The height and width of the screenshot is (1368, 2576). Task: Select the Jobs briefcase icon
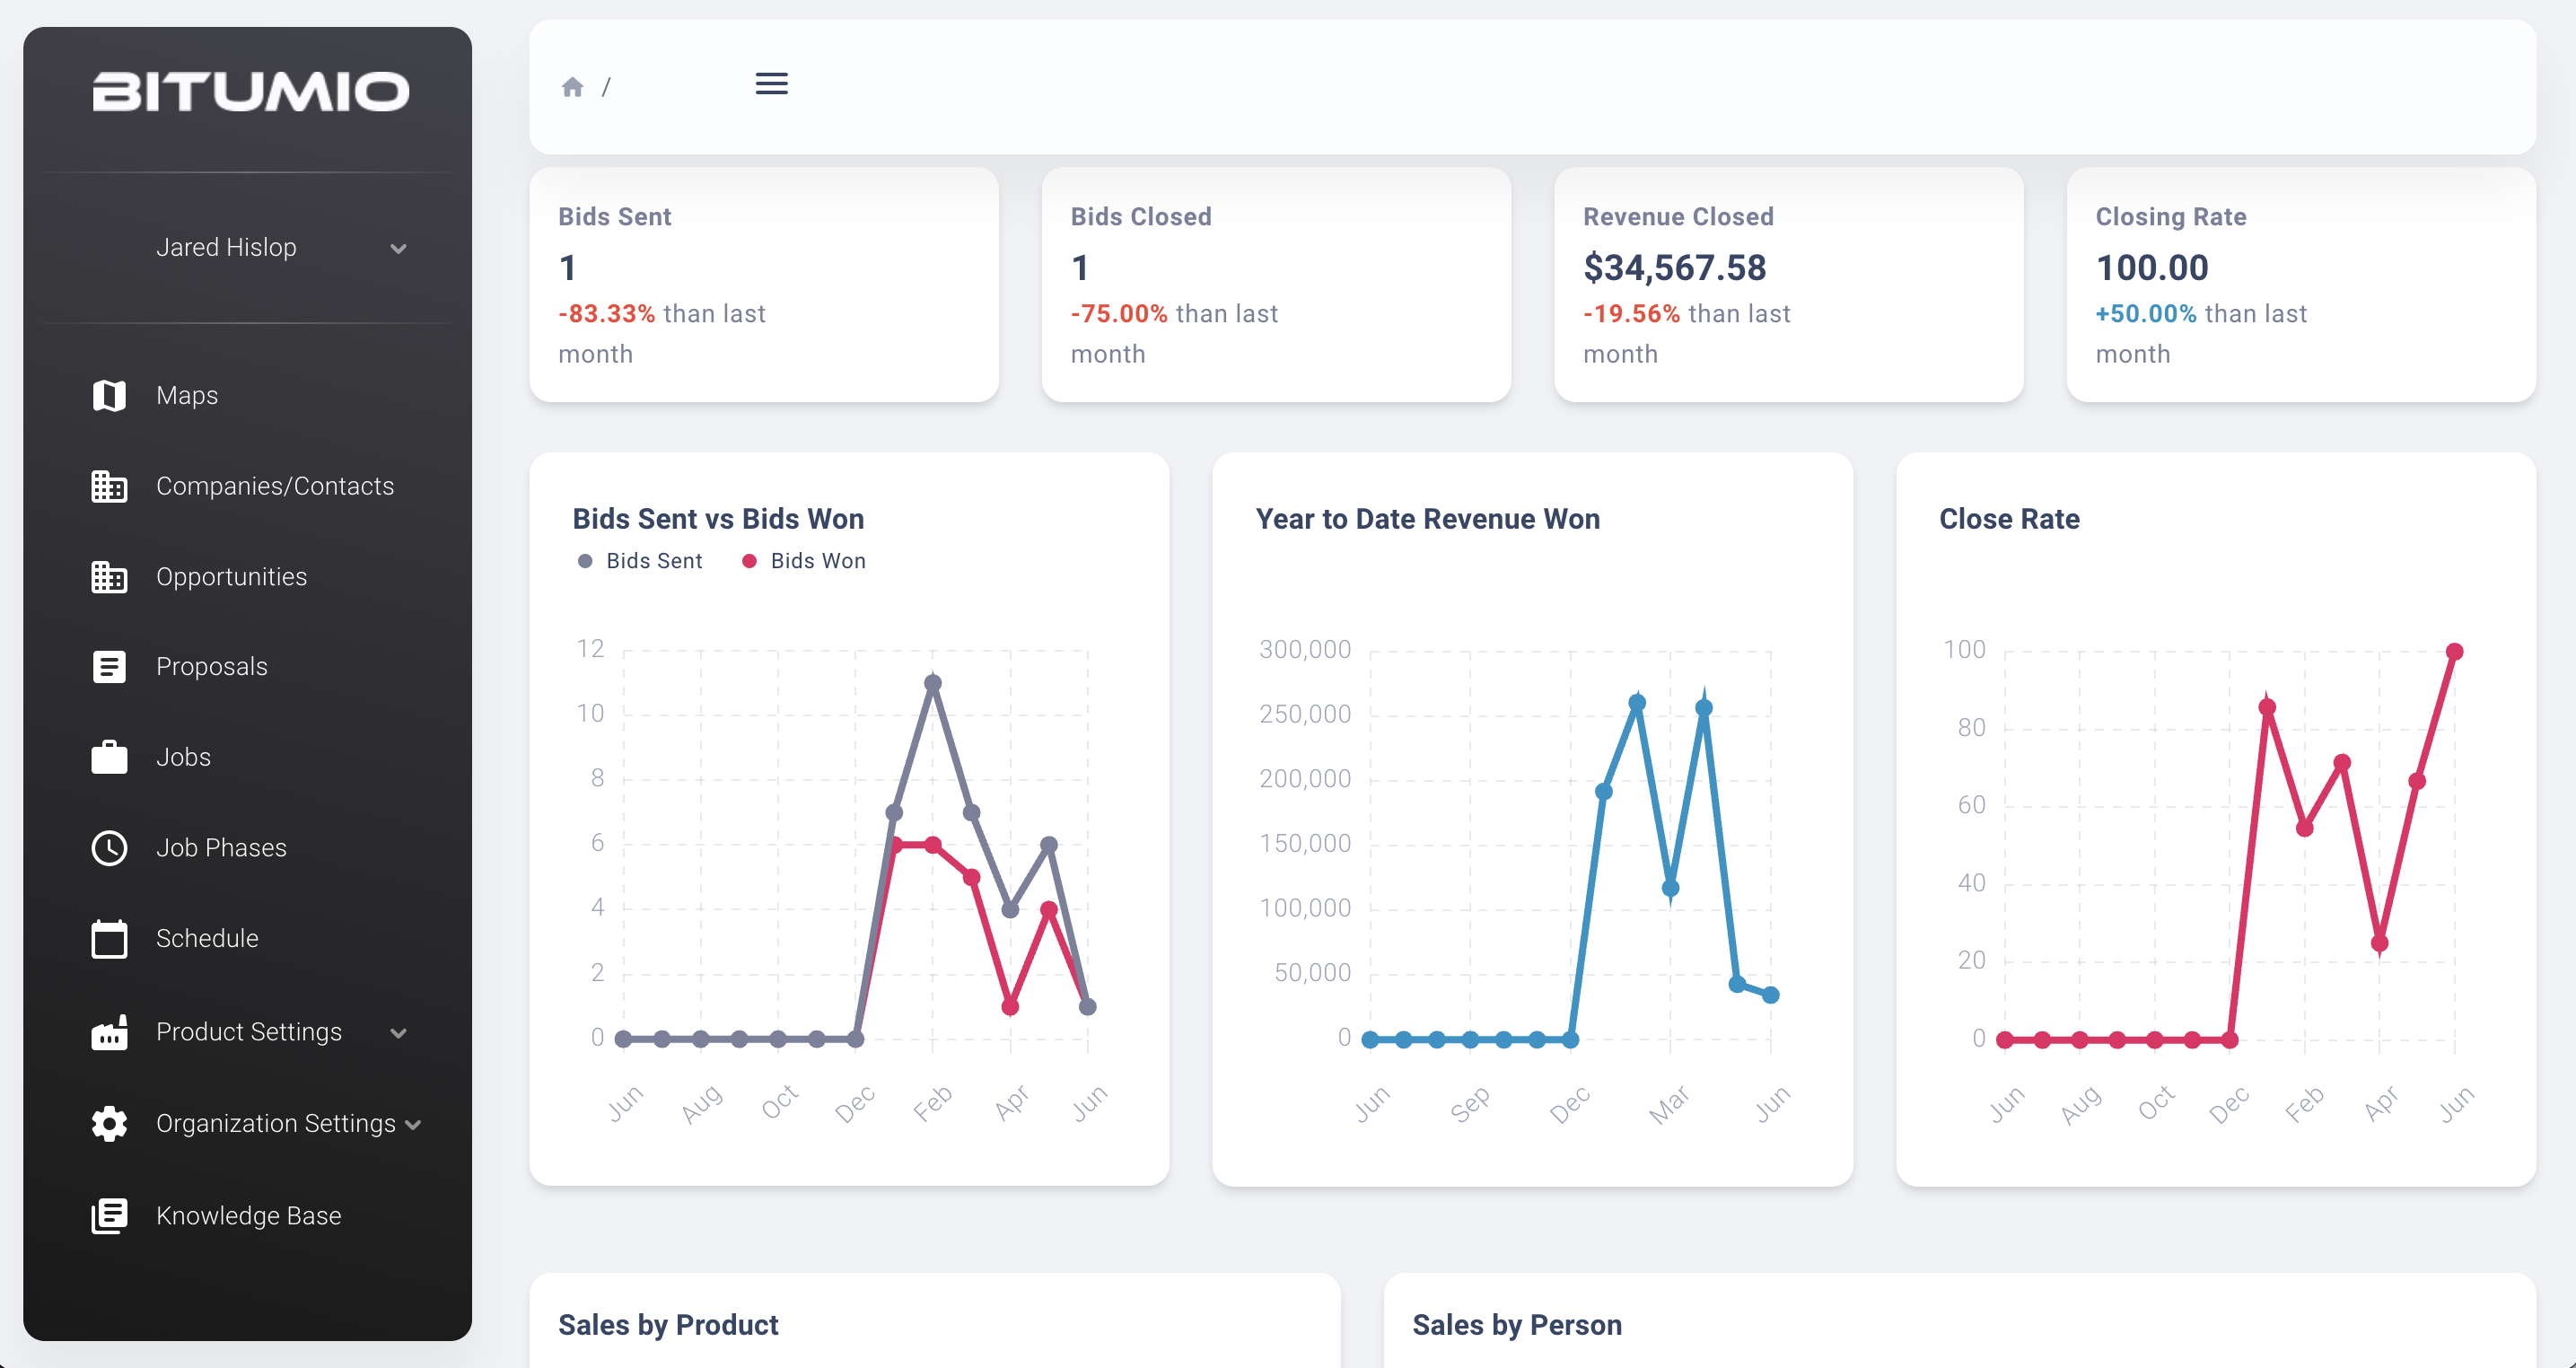[108, 757]
